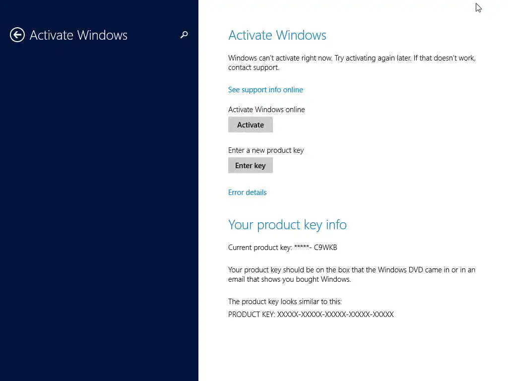Click the Enter key button
This screenshot has width=508, height=381.
[250, 166]
